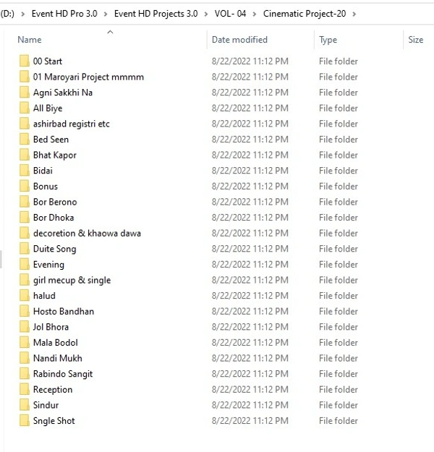Select the decoretion & khaowa dawa folder
The height and width of the screenshot is (452, 434).
coord(87,234)
